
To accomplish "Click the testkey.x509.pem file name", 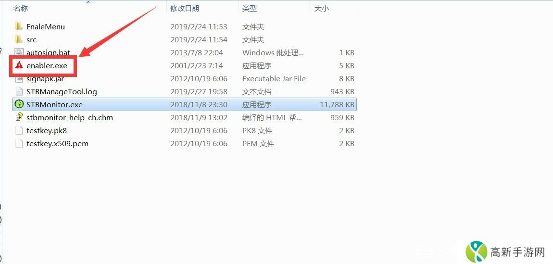I will tap(58, 143).
